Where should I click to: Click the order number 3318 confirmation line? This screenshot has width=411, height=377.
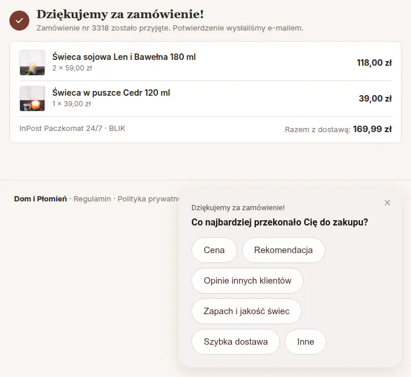170,28
